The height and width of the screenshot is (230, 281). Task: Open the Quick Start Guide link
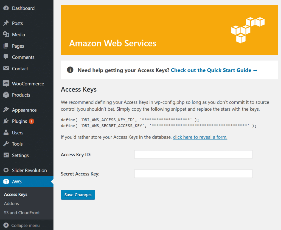[214, 70]
